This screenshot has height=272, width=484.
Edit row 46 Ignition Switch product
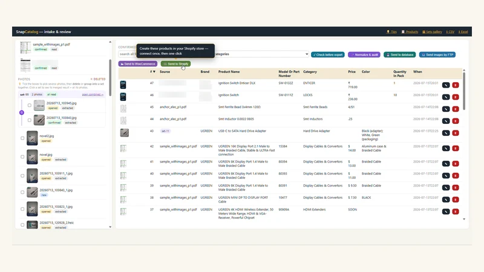(x=446, y=97)
